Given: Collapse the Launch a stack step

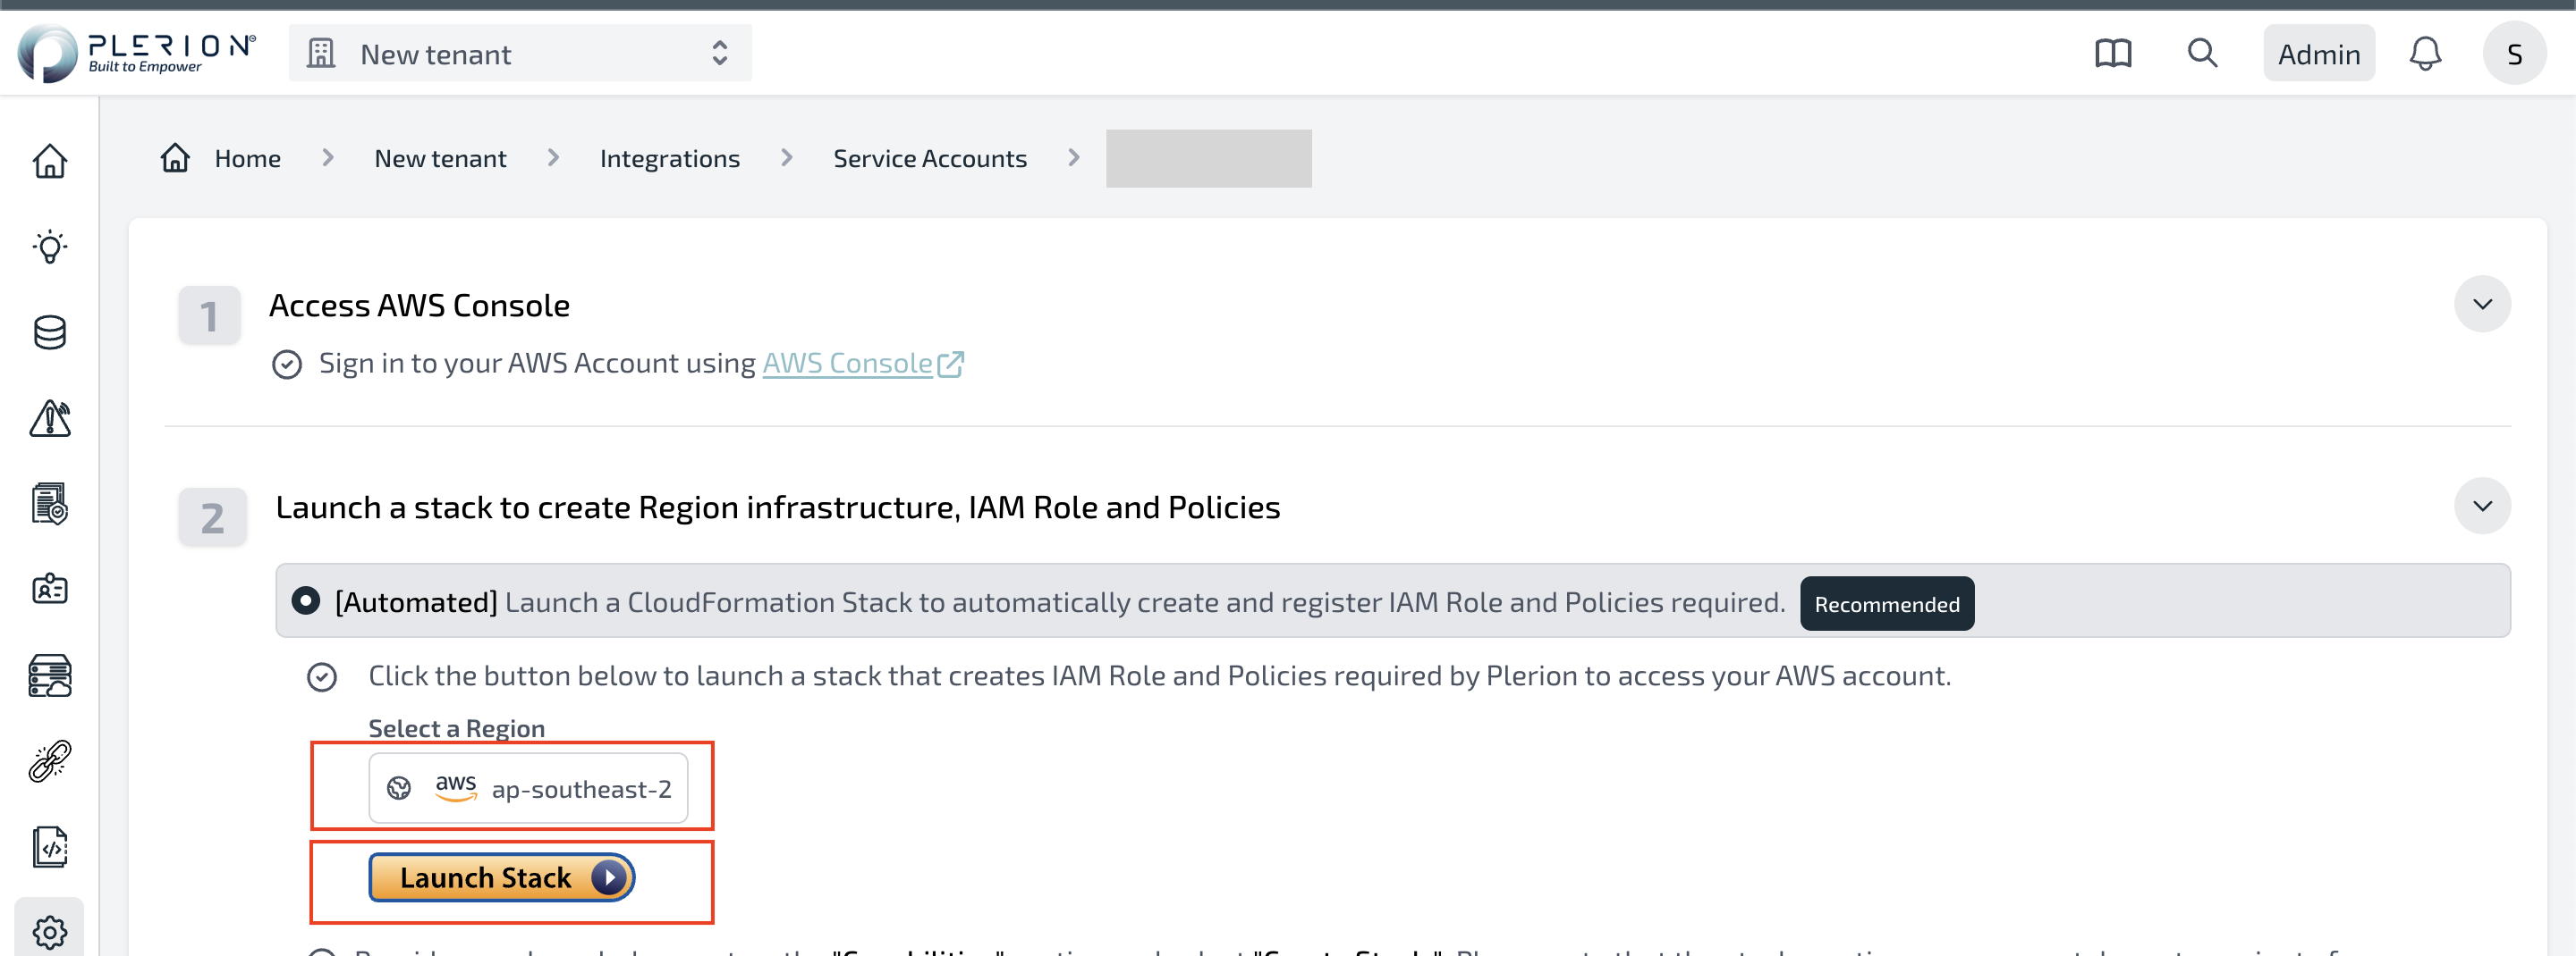Looking at the screenshot, I should tap(2482, 507).
